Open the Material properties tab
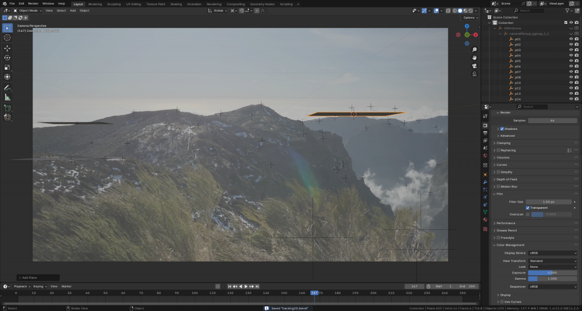 (x=485, y=220)
